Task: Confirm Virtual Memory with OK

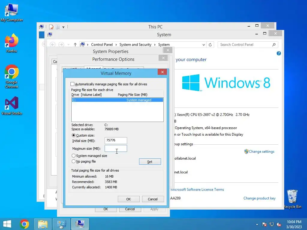Action: 129,199
